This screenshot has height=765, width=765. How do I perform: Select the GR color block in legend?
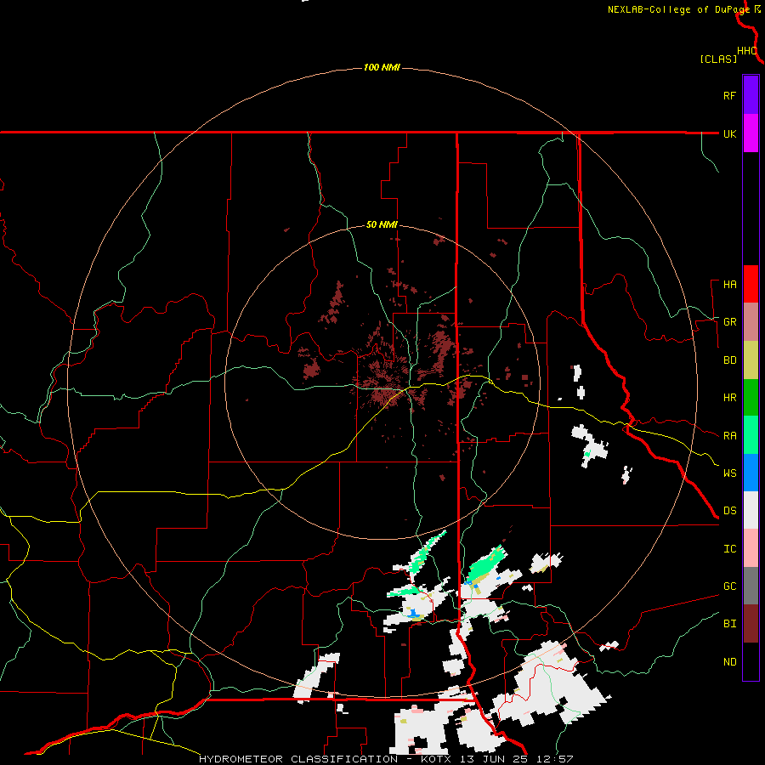click(x=751, y=322)
